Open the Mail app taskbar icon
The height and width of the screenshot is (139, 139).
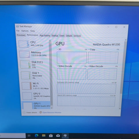(58, 136)
